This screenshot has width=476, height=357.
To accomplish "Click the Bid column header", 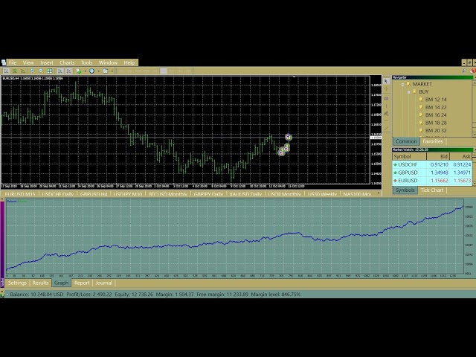I will pos(444,156).
